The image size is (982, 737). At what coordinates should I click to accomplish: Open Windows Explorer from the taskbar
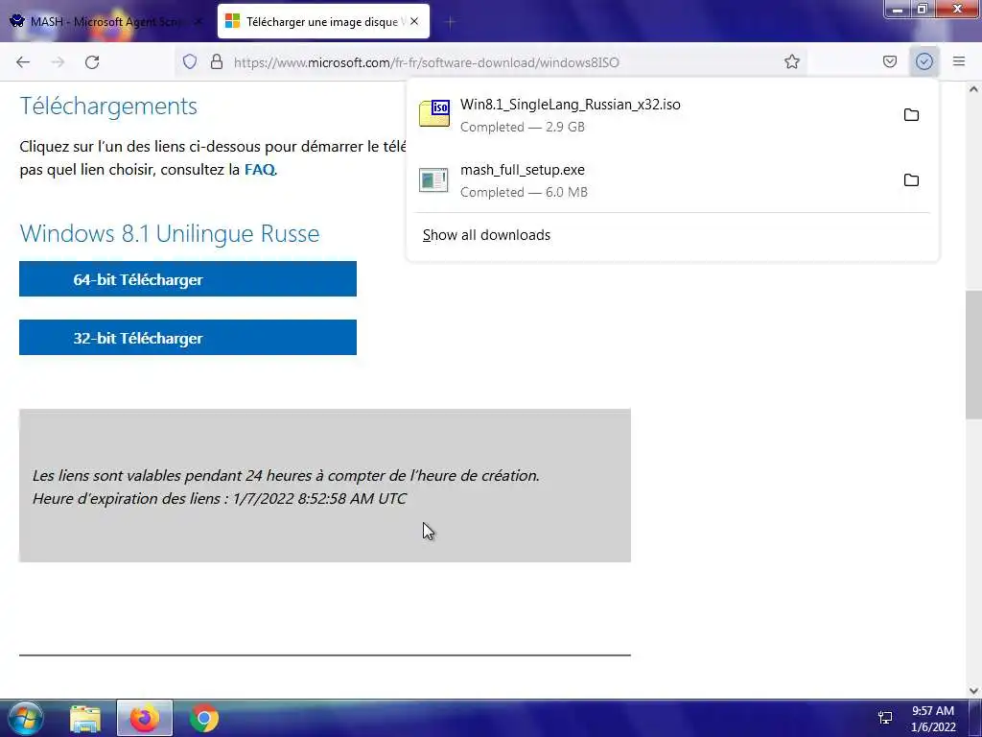85,718
